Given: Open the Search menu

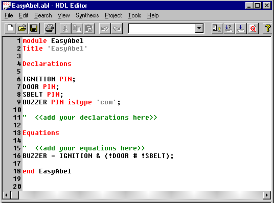Looking at the screenshot, I should (x=43, y=15).
